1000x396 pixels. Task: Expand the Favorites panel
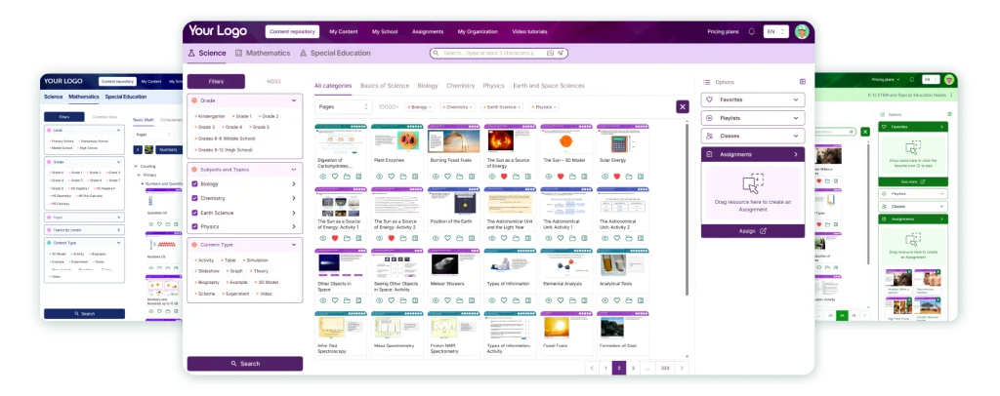[796, 99]
